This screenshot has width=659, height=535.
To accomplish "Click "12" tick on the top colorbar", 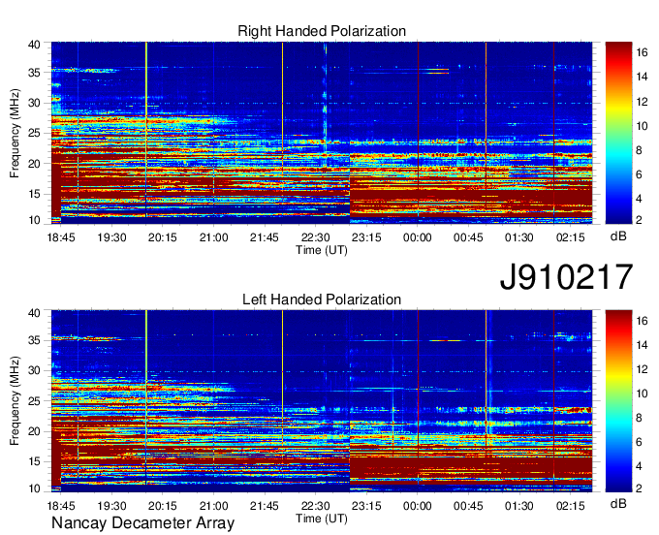I will pos(642,102).
